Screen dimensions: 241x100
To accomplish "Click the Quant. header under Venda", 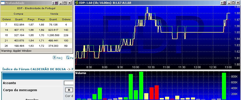I will pyautogui.click(x=53, y=19).
